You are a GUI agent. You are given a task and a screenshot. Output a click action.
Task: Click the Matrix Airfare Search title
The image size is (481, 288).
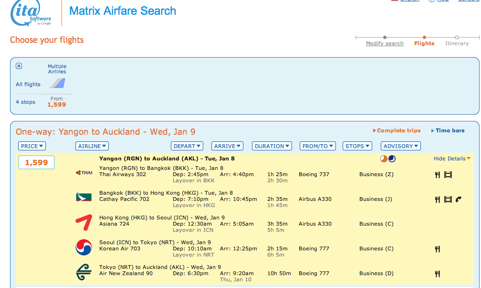[123, 11]
